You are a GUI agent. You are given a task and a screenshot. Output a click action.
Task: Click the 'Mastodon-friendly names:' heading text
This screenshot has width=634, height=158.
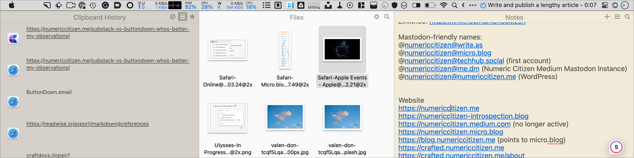pyautogui.click(x=440, y=37)
